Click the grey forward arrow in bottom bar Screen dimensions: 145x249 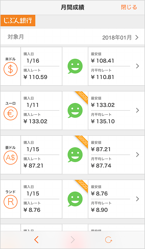72,240
